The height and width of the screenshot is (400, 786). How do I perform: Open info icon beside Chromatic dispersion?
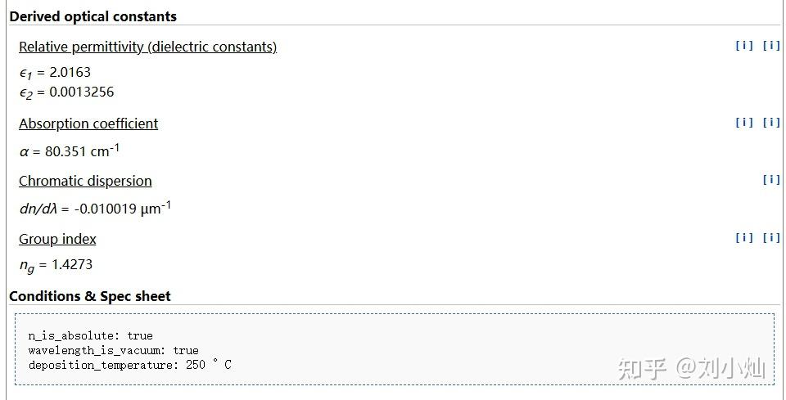pyautogui.click(x=771, y=180)
